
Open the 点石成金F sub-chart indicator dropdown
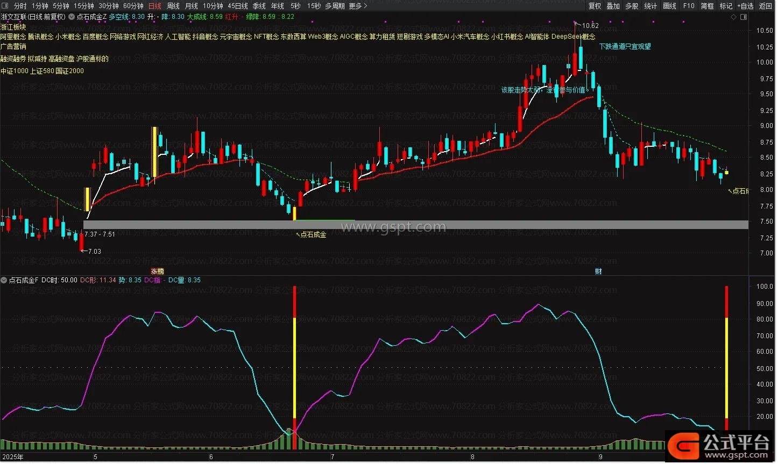point(4,280)
